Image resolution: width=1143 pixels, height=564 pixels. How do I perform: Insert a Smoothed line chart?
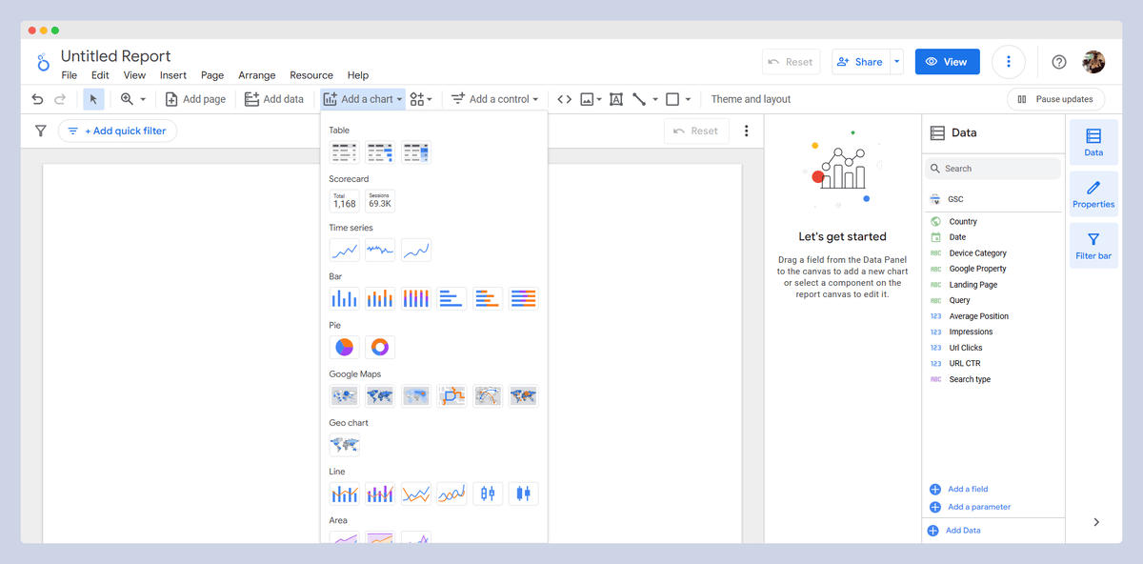452,493
